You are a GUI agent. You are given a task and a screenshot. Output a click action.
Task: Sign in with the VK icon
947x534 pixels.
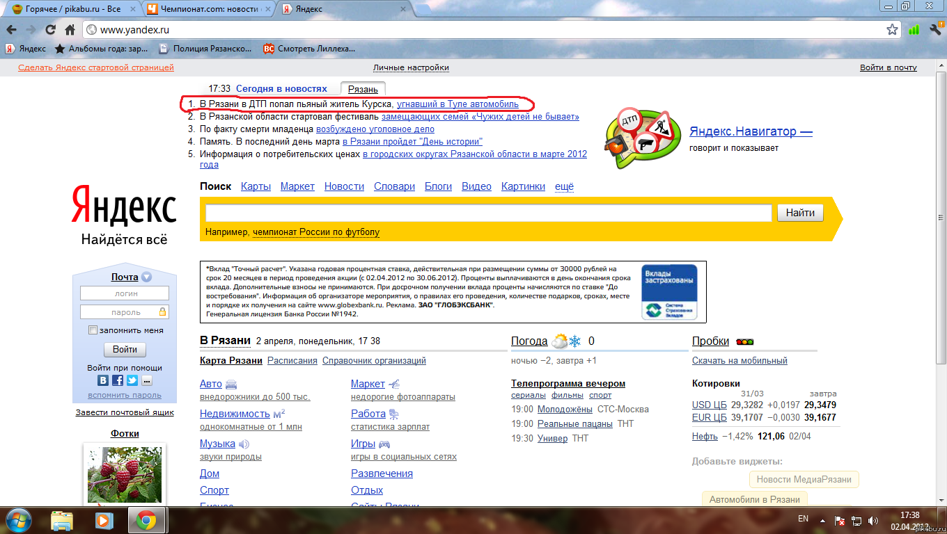(103, 380)
